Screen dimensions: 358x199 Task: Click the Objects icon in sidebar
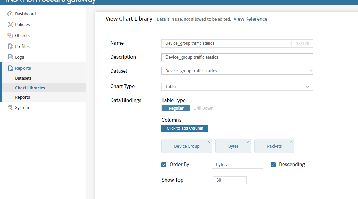click(10, 36)
